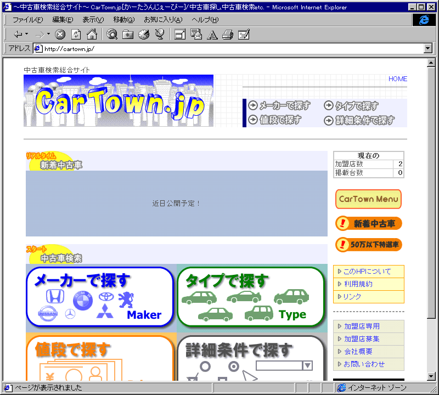This screenshot has width=439, height=395.
Task: Click the vertical scrollbar thumb
Action: pyautogui.click(x=431, y=193)
